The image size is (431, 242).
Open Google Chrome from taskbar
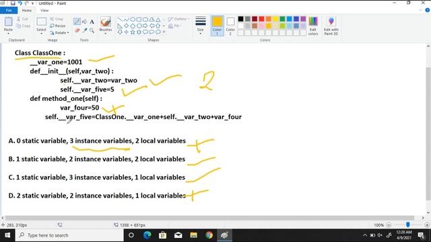click(209, 235)
